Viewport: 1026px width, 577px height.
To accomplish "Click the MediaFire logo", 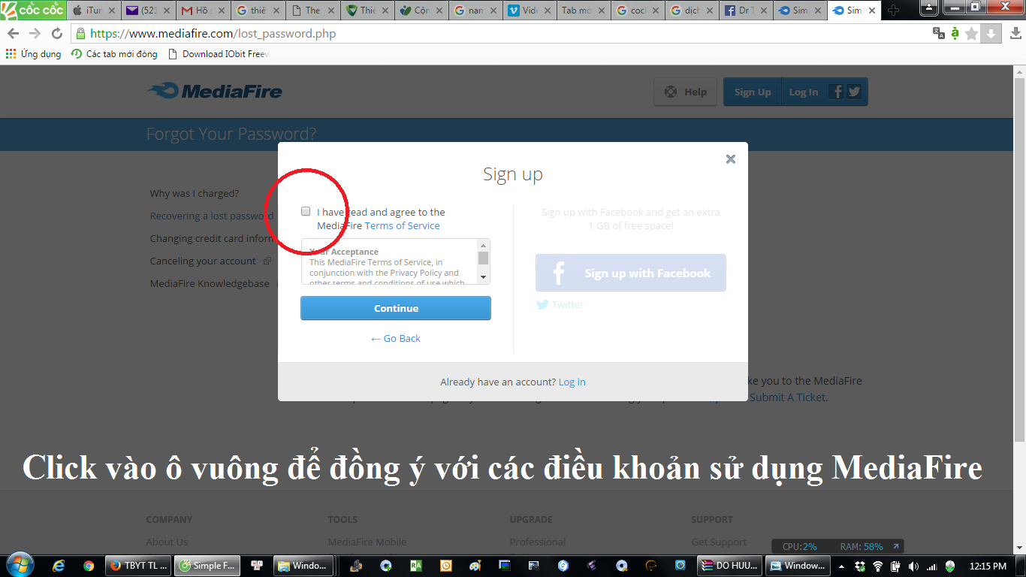I will coord(215,92).
